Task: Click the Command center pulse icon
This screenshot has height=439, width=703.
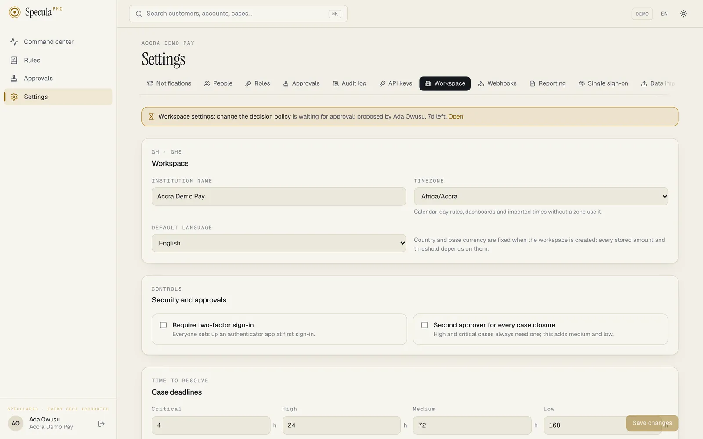Action: click(x=14, y=42)
